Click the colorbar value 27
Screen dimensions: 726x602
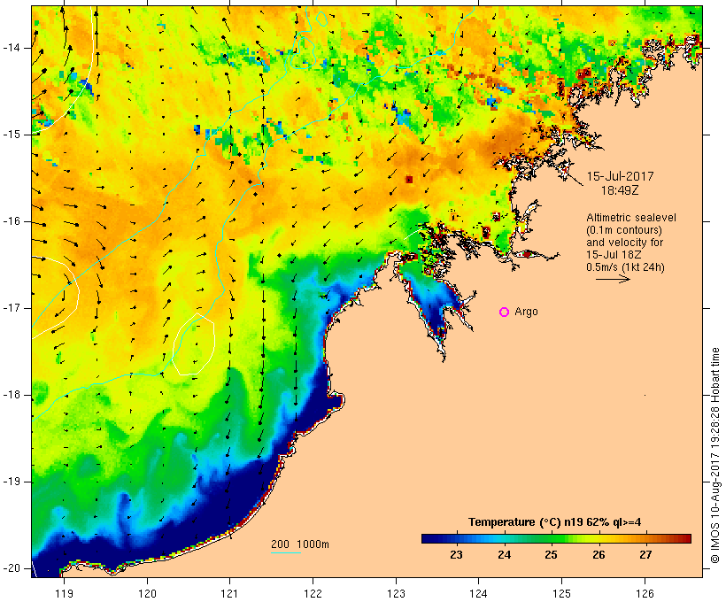(645, 555)
